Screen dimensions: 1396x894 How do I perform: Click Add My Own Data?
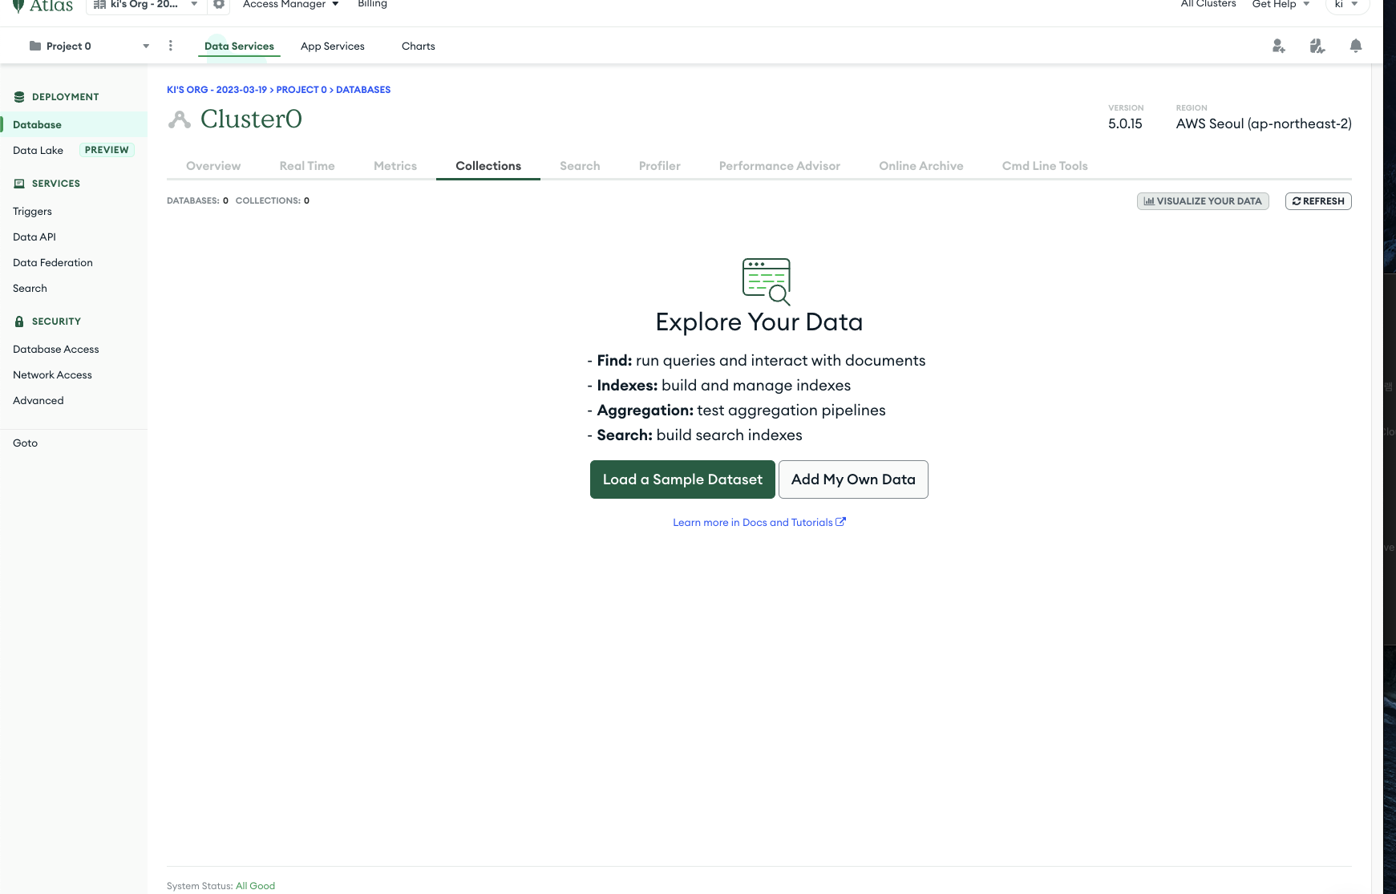click(853, 479)
